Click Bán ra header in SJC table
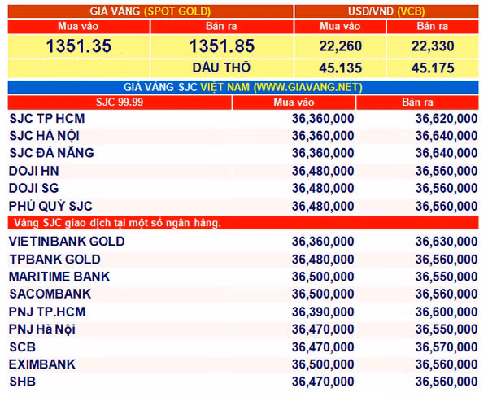The height and width of the screenshot is (397, 488). pyautogui.click(x=417, y=103)
